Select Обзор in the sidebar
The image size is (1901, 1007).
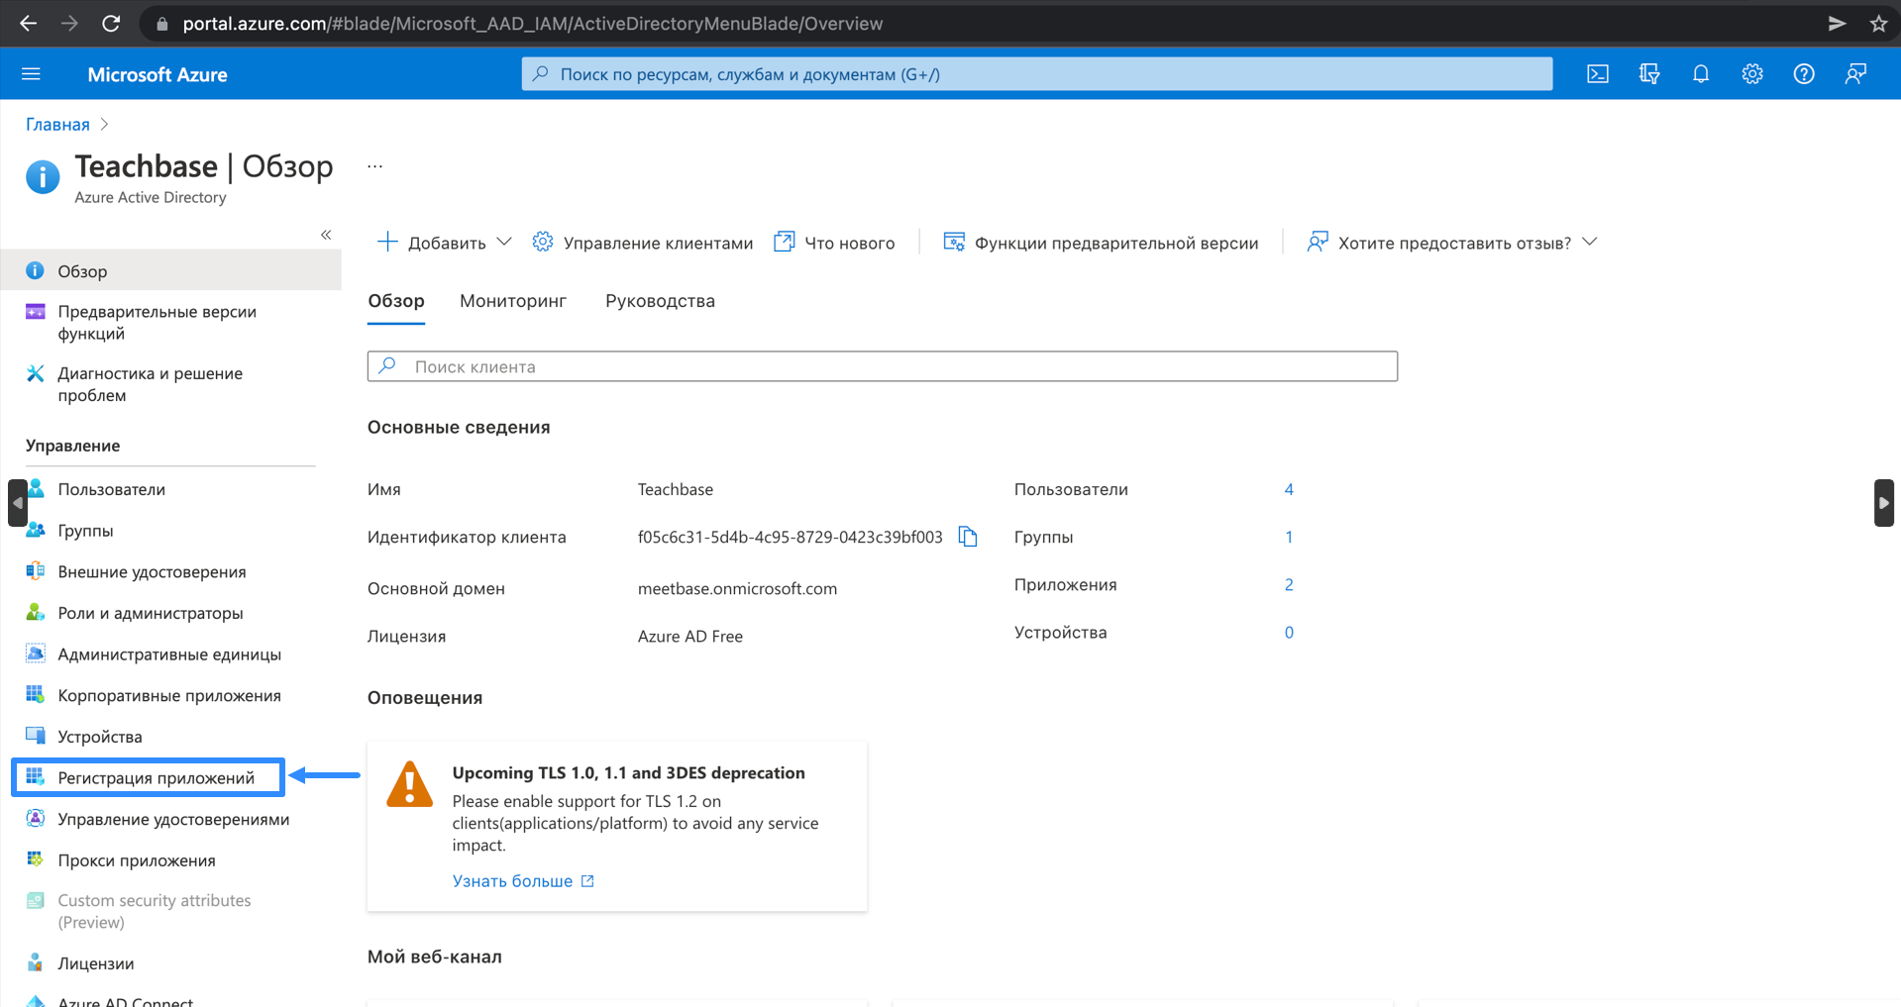click(170, 270)
